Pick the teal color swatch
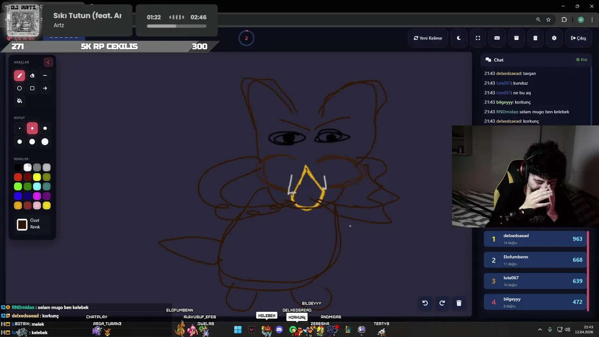 (x=47, y=187)
